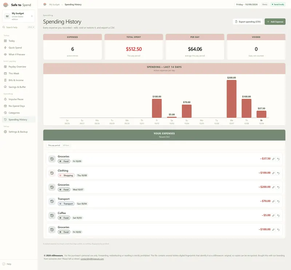Go to No-Spend Days

[19, 106]
